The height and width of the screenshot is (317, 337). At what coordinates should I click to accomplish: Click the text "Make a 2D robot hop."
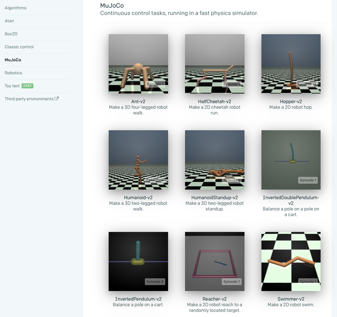[291, 107]
